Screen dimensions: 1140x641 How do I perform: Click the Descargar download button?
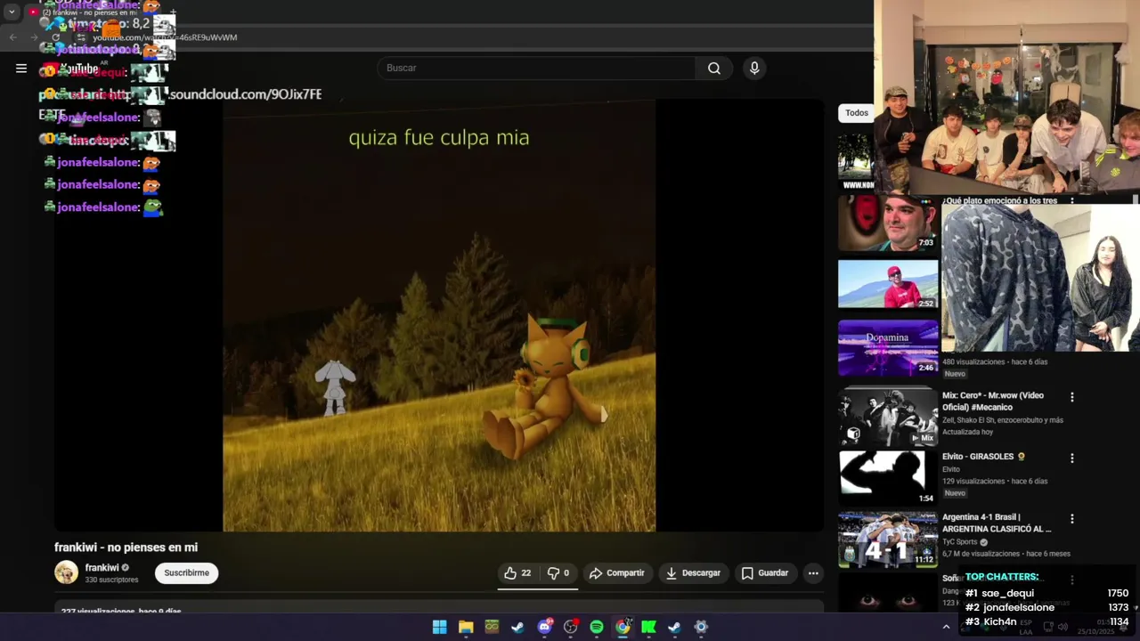coord(693,573)
